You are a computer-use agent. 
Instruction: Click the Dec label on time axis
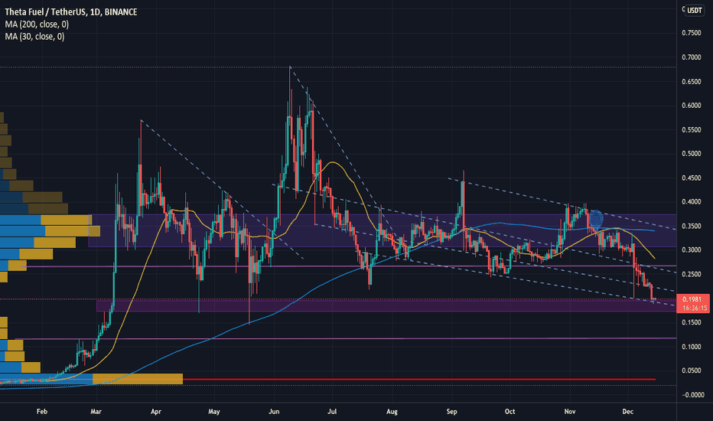pos(627,412)
